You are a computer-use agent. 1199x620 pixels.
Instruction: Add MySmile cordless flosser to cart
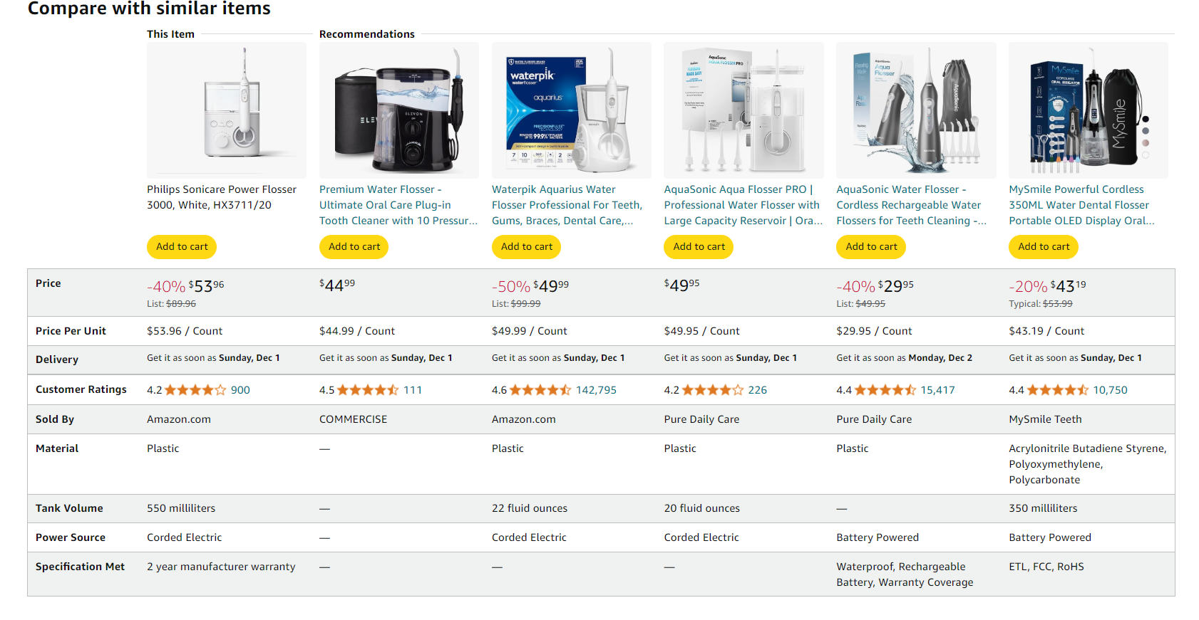pos(1044,246)
